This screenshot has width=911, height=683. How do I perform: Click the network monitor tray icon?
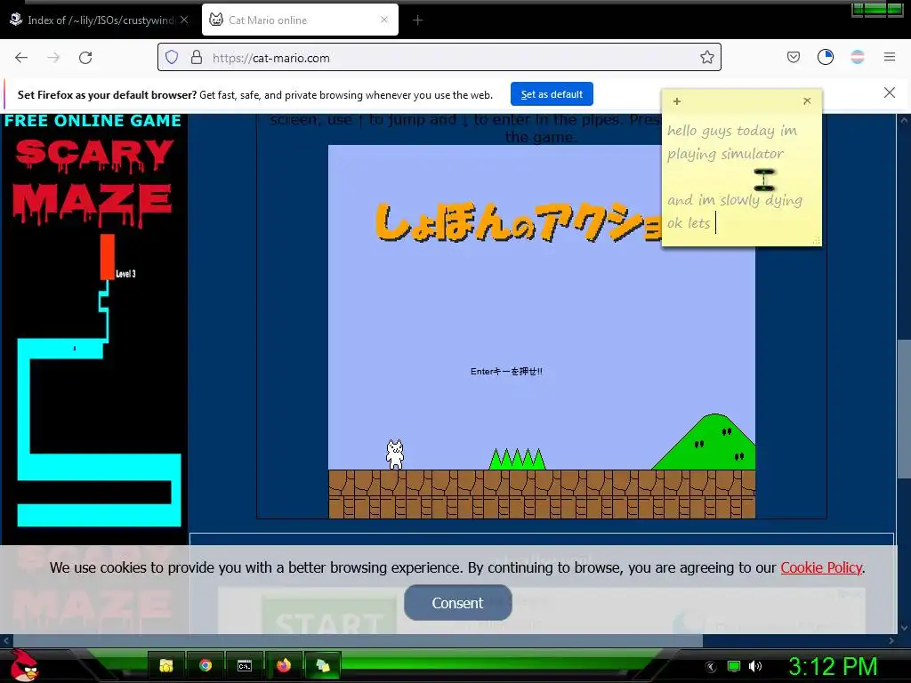click(x=734, y=666)
